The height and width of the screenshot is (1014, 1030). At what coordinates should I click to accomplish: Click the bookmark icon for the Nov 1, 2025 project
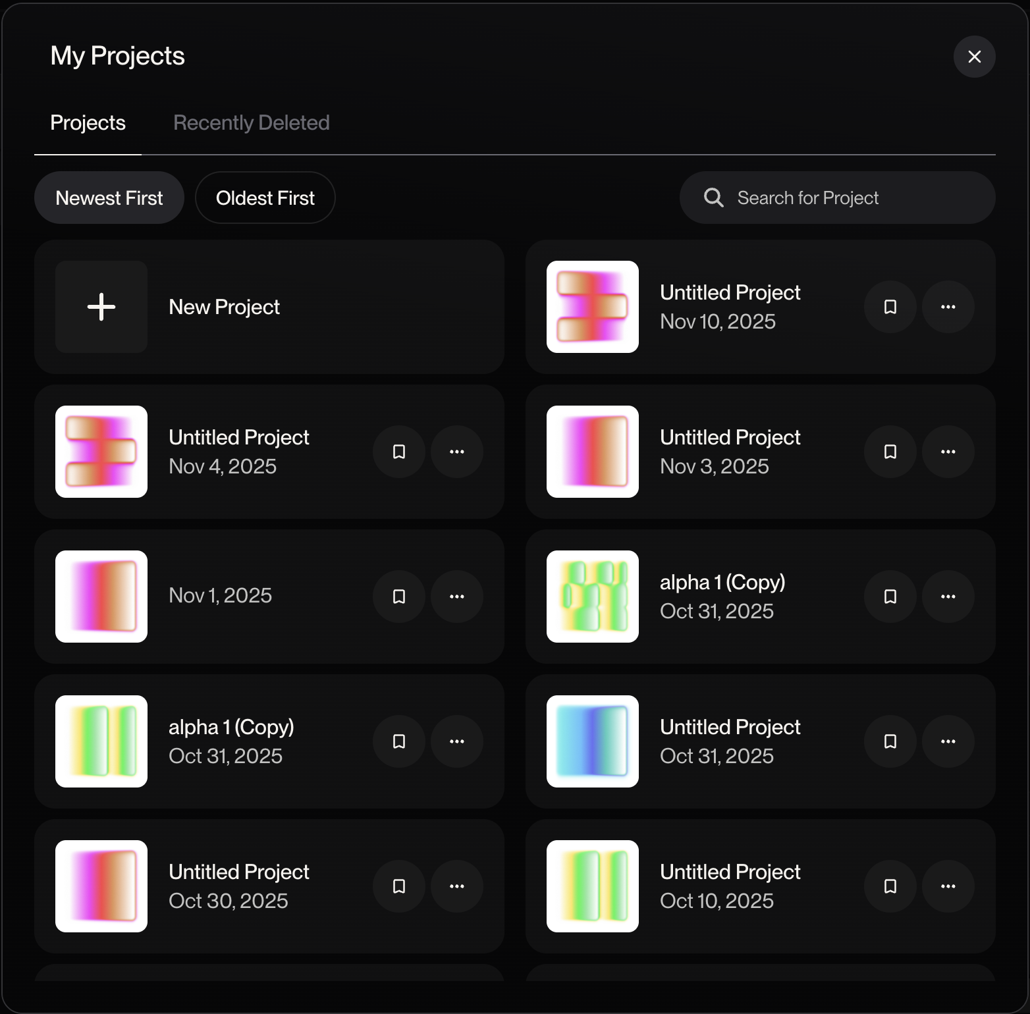[x=398, y=597]
